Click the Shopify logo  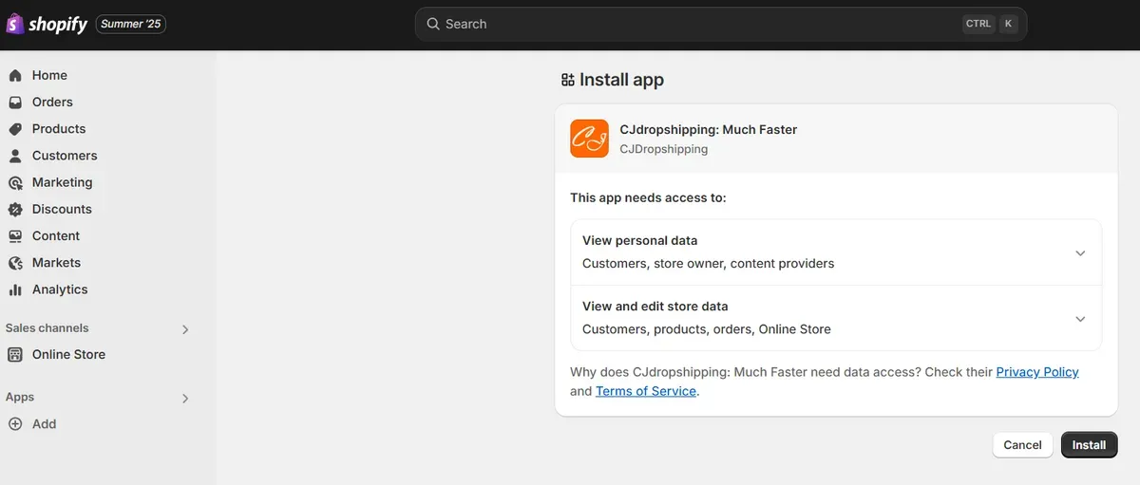(x=47, y=24)
